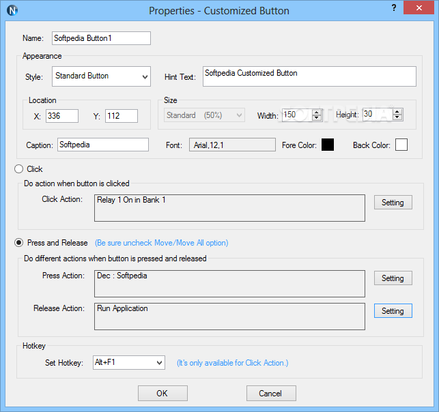Select the Click radio button
Viewport: 439px width, 412px height.
(18, 169)
